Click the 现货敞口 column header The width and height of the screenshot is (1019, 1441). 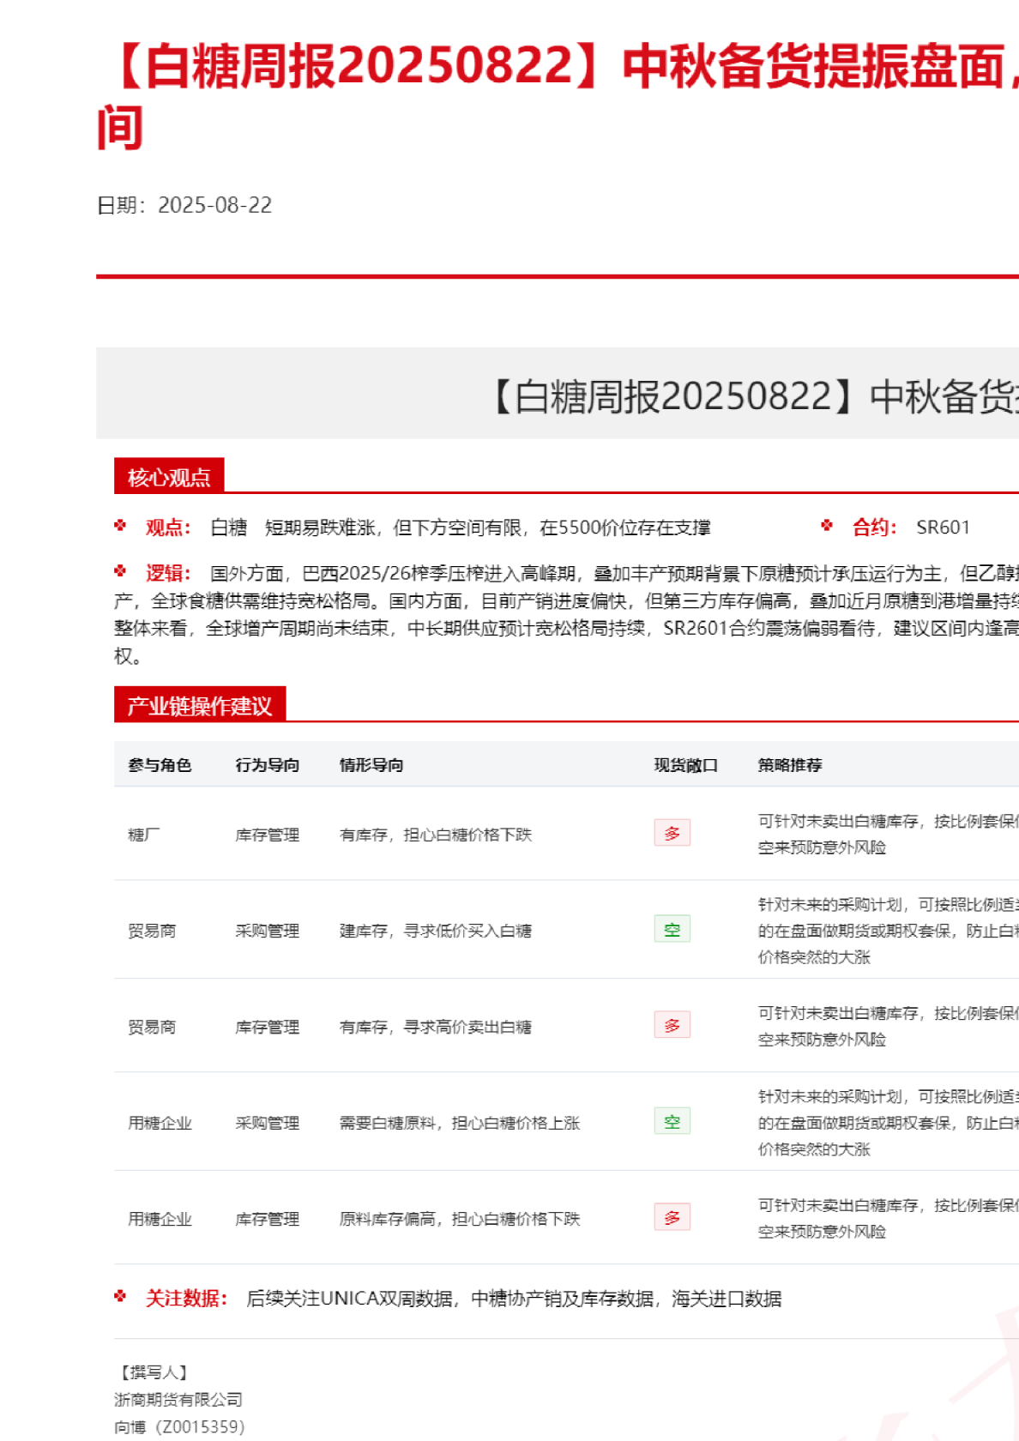(x=685, y=765)
